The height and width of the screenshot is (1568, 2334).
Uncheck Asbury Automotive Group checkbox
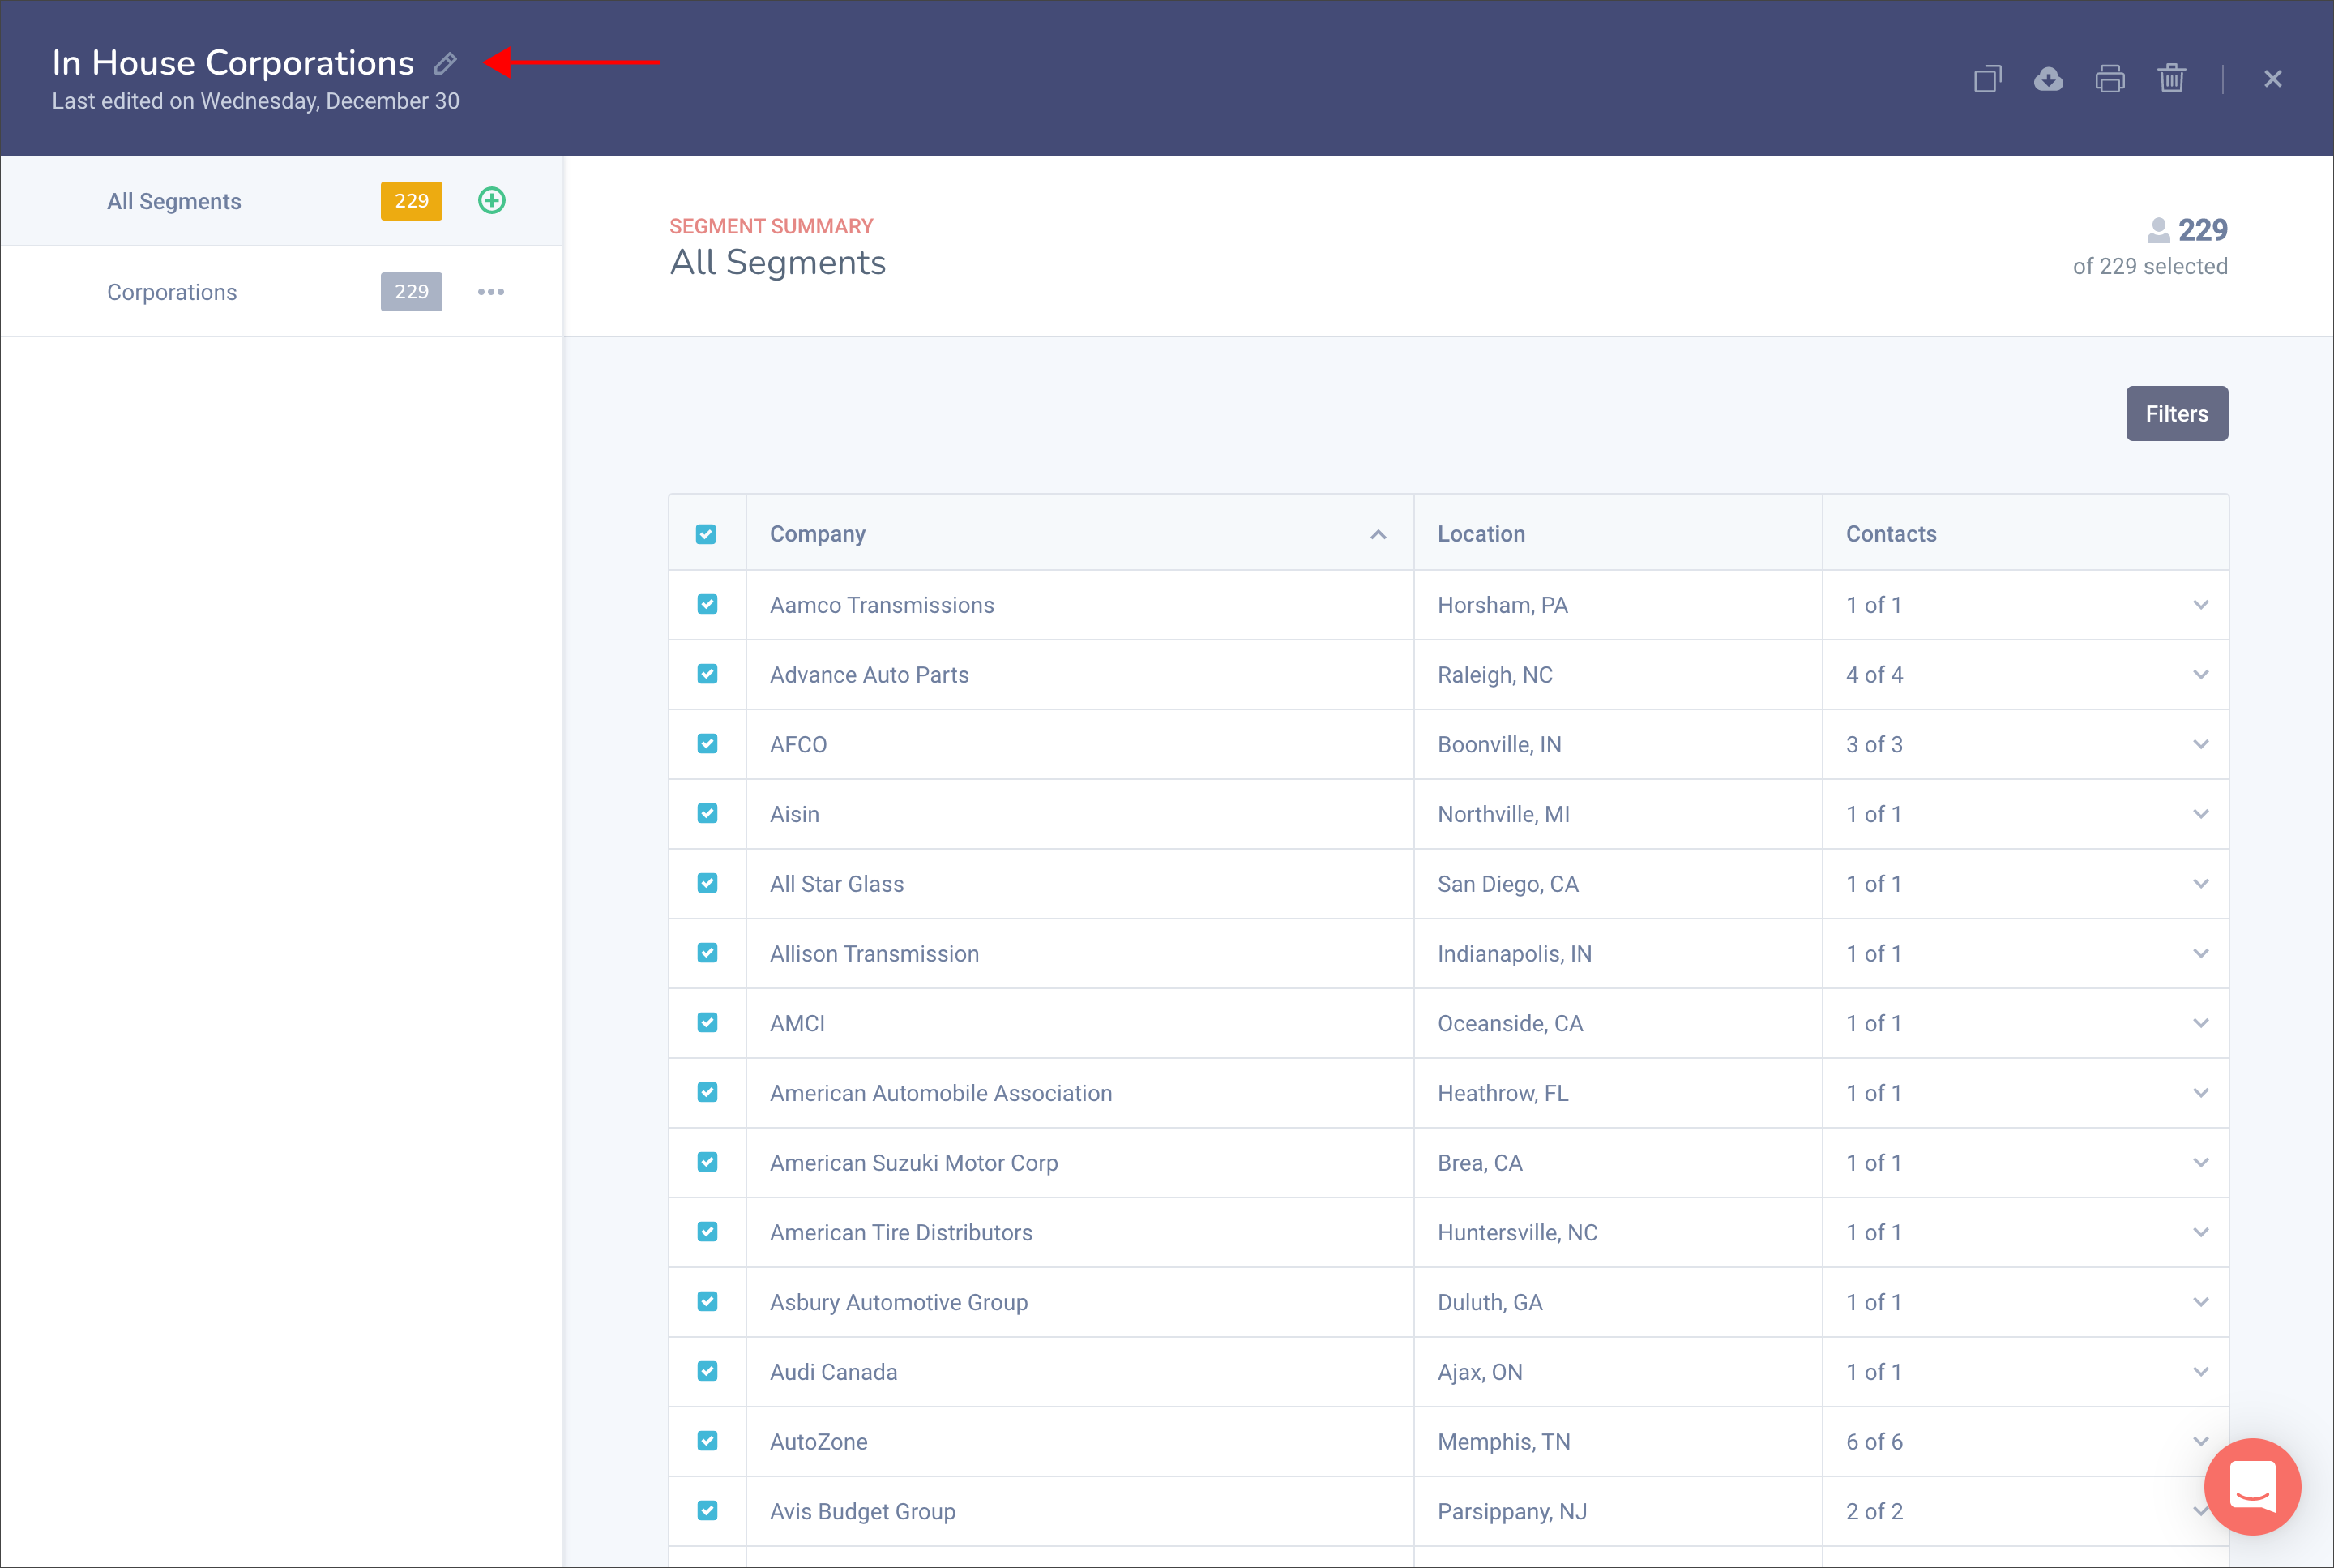point(707,1302)
